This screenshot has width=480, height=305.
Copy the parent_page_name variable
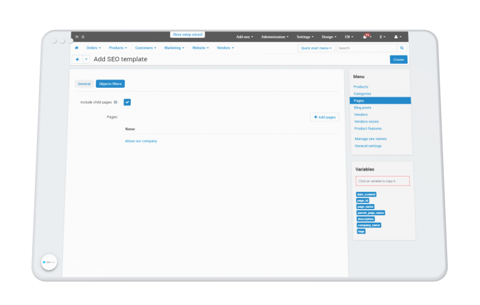(371, 212)
